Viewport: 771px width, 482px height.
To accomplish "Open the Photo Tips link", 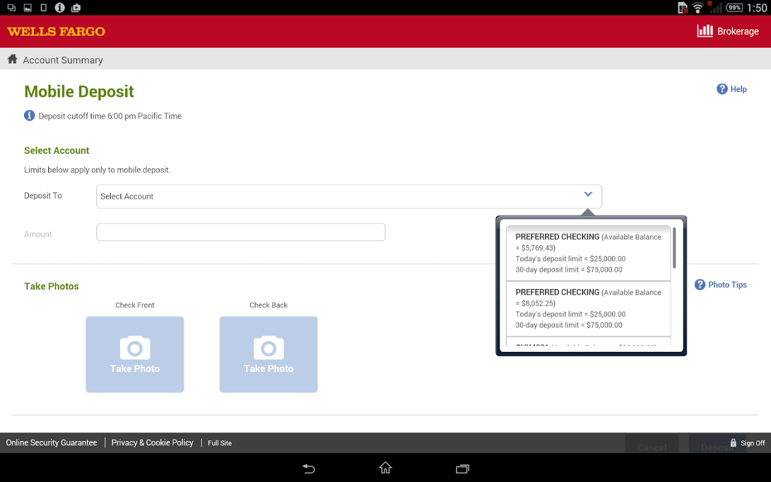I will [x=727, y=285].
